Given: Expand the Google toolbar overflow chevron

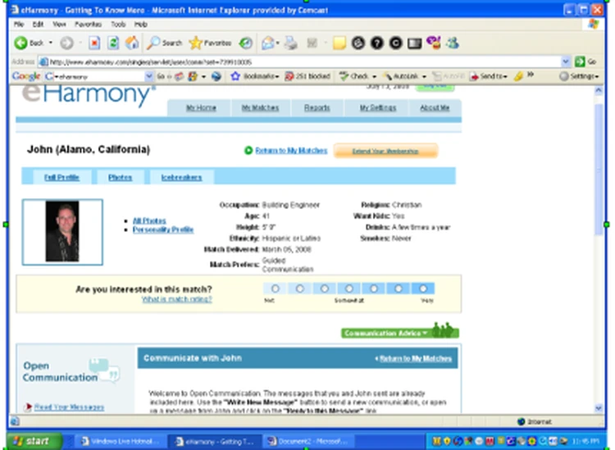Looking at the screenshot, I should (x=531, y=75).
